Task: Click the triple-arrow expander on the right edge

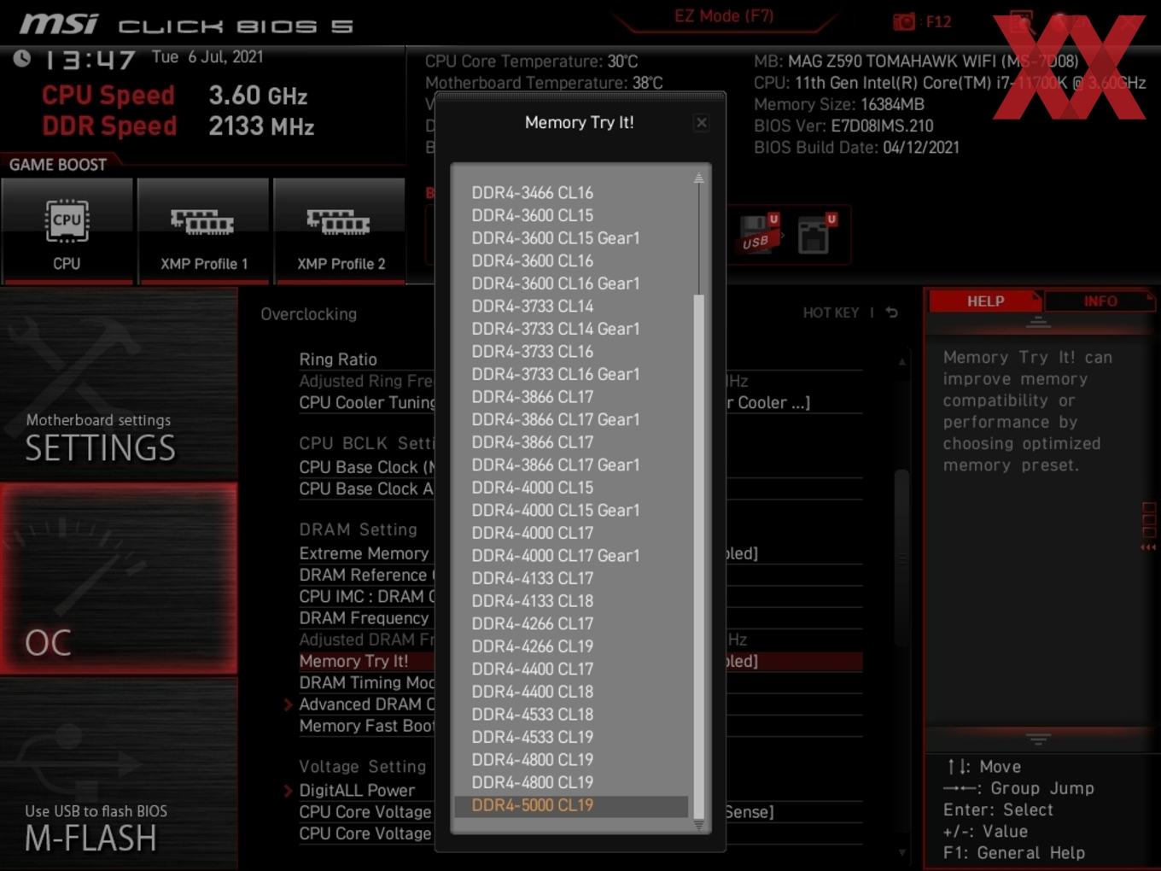Action: (x=1148, y=547)
